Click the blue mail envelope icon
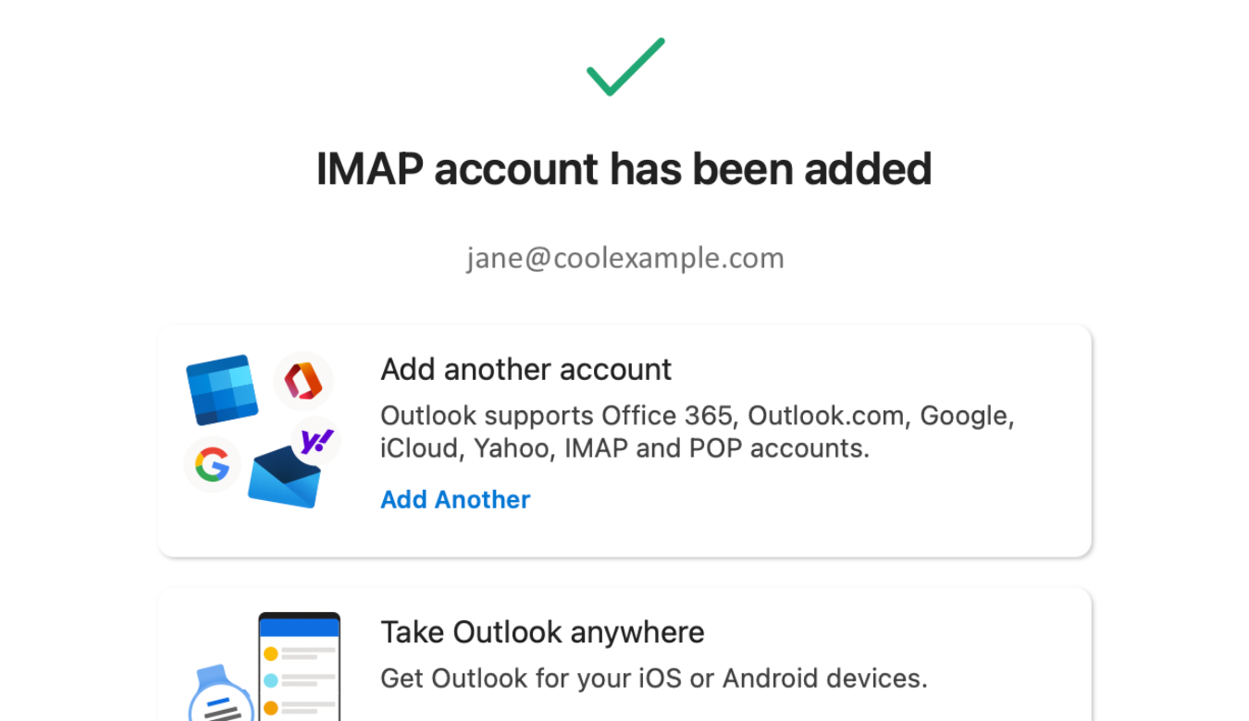The height and width of the screenshot is (721, 1249). click(284, 477)
